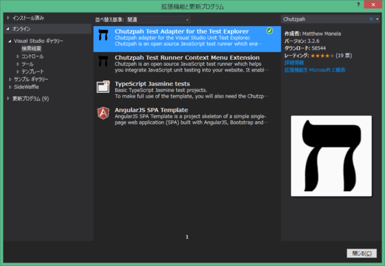Collapse the オンライン category arrow
Viewport: 385px width, 266px height.
[8, 29]
